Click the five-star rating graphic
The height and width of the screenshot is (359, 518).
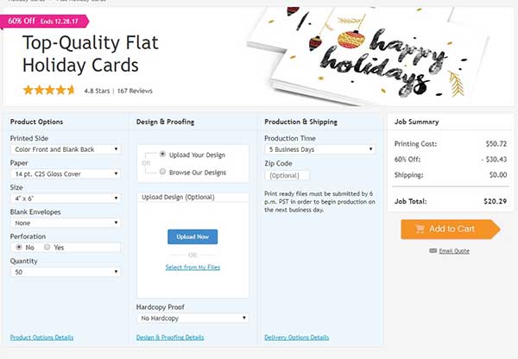point(49,90)
